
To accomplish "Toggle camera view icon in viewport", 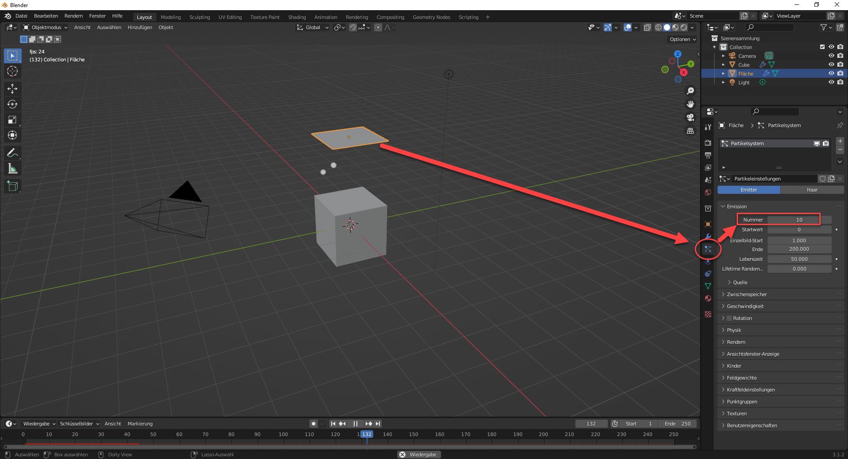I will pyautogui.click(x=690, y=117).
